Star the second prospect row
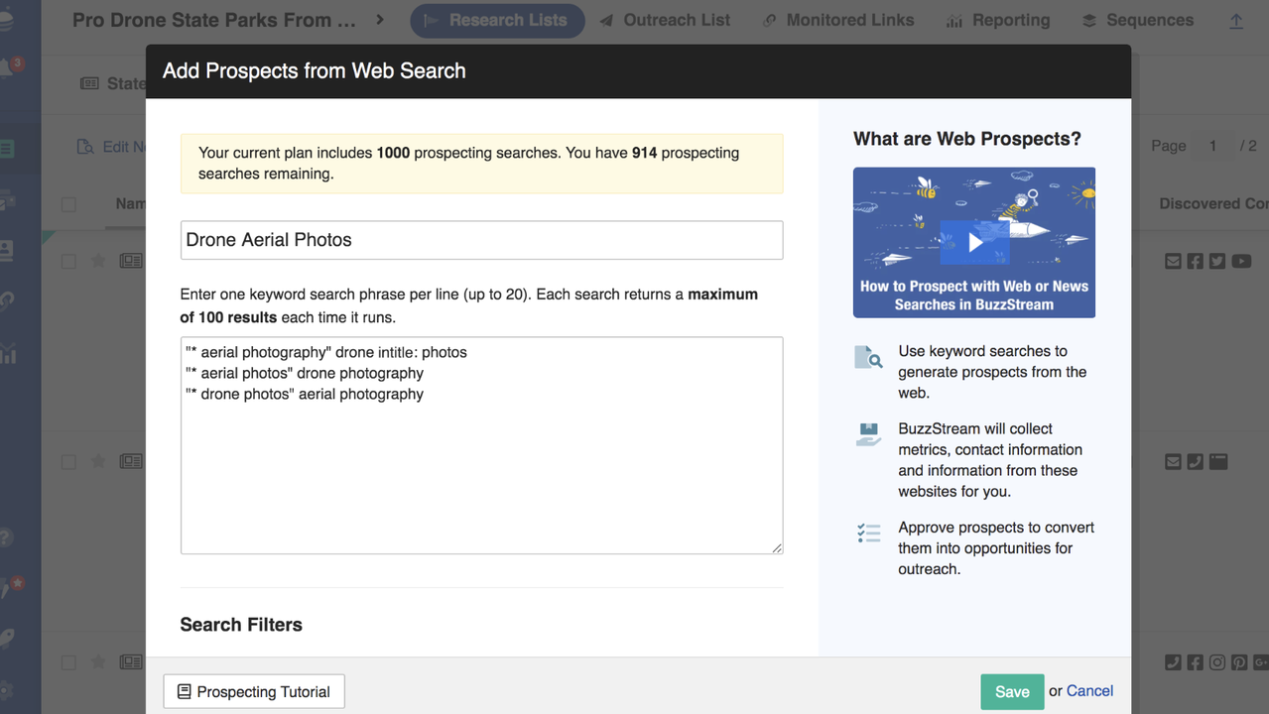 pyautogui.click(x=98, y=462)
